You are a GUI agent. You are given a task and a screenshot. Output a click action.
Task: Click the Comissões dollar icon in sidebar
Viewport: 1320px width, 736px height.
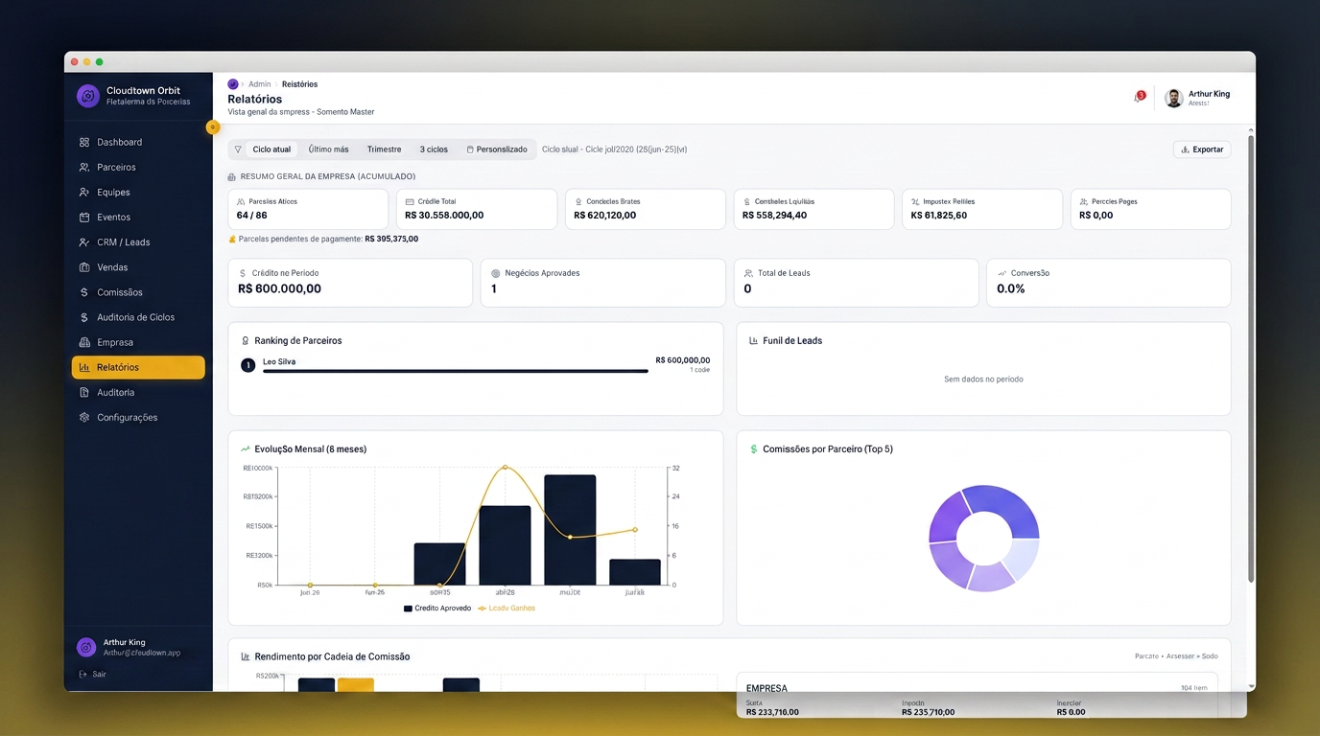coord(84,292)
